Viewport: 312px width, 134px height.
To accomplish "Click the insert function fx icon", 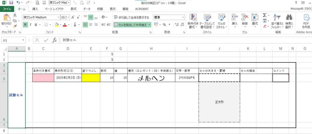I will pos(55,40).
